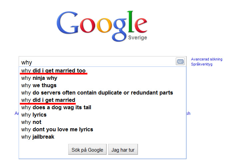Click the search field containing "why"

point(97,62)
